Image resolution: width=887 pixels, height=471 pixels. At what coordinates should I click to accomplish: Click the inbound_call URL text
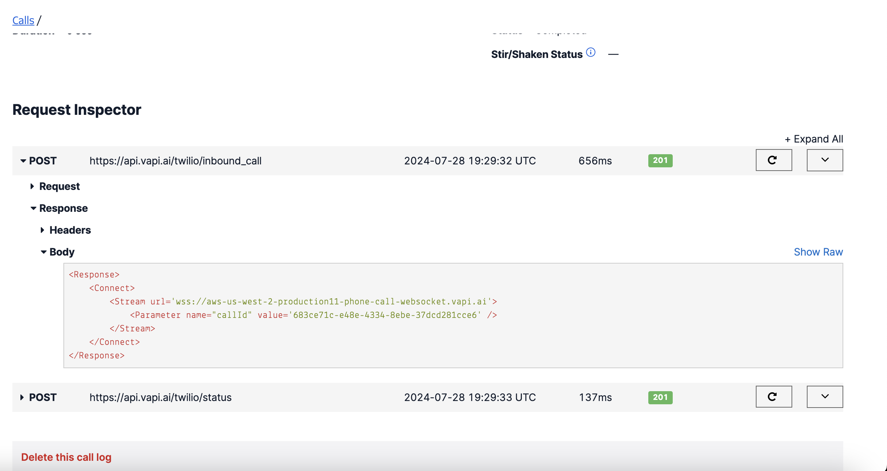click(175, 161)
